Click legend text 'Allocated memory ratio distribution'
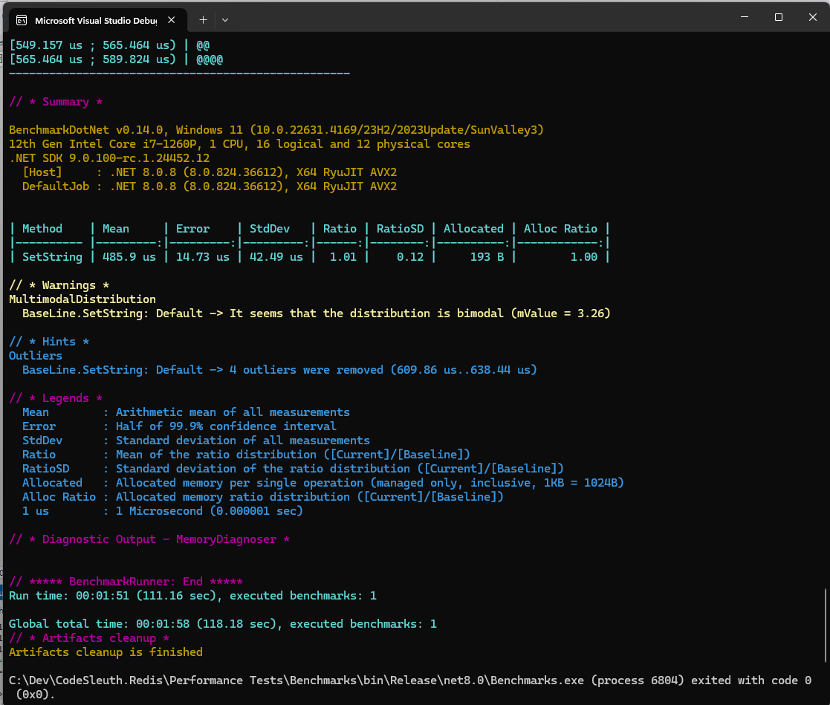 (x=233, y=496)
